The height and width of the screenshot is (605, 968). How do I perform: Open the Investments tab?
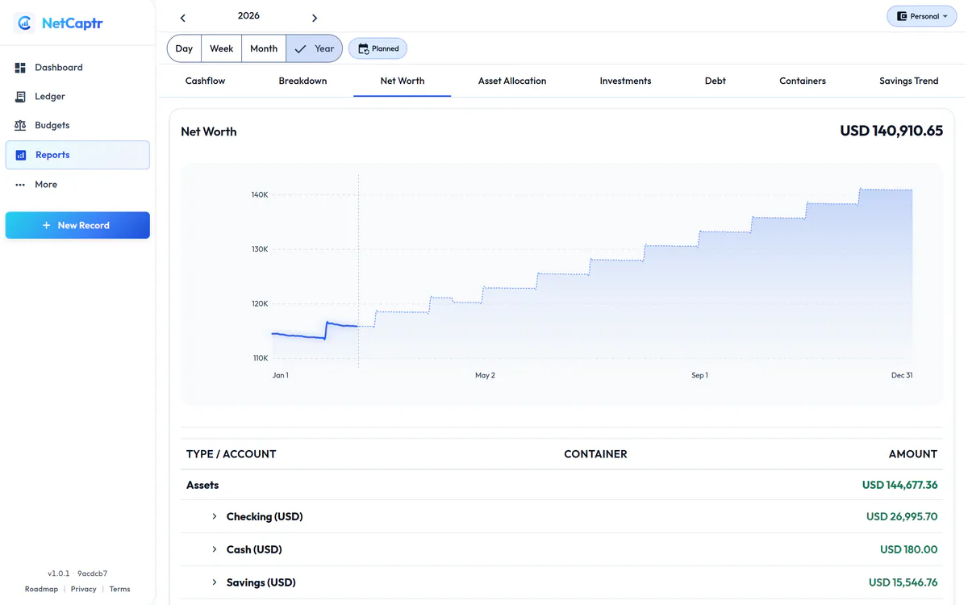pyautogui.click(x=625, y=81)
